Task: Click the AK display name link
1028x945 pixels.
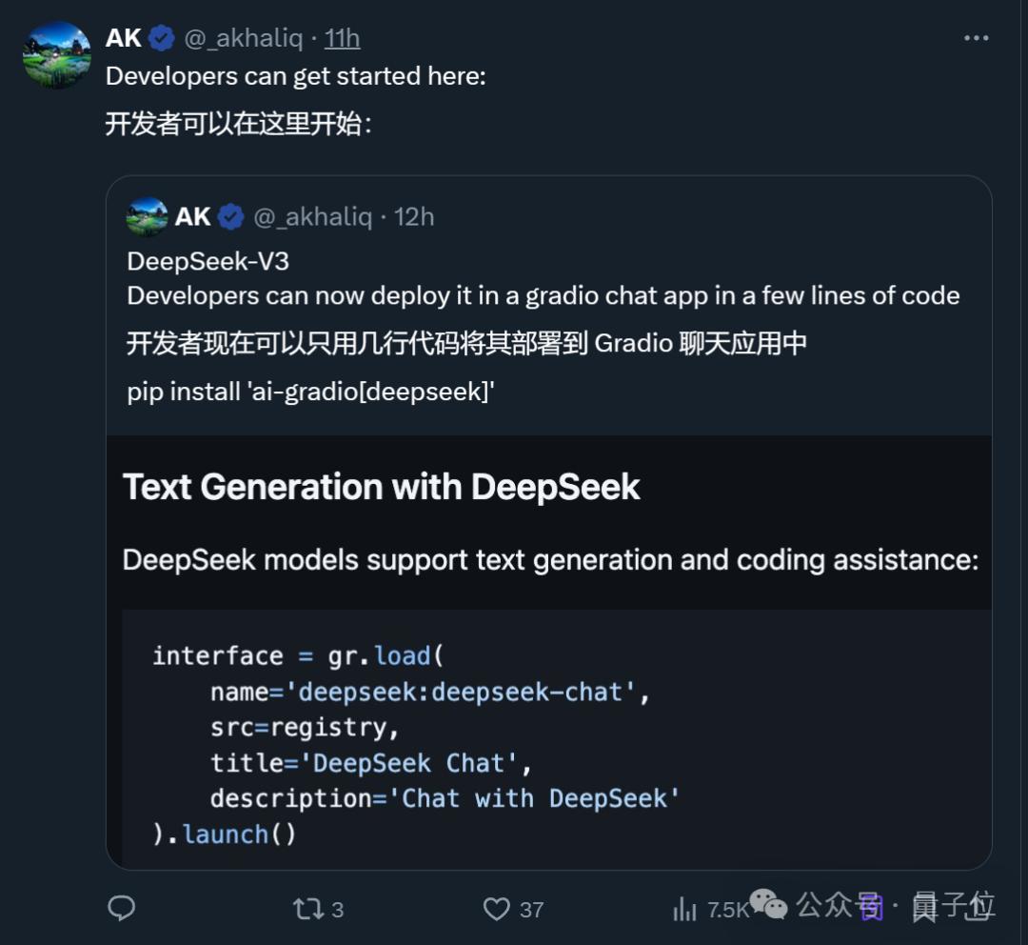Action: [125, 38]
